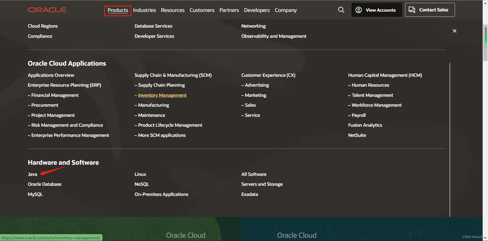Click the Inventory Management link
Image resolution: width=488 pixels, height=241 pixels.
[x=162, y=95]
